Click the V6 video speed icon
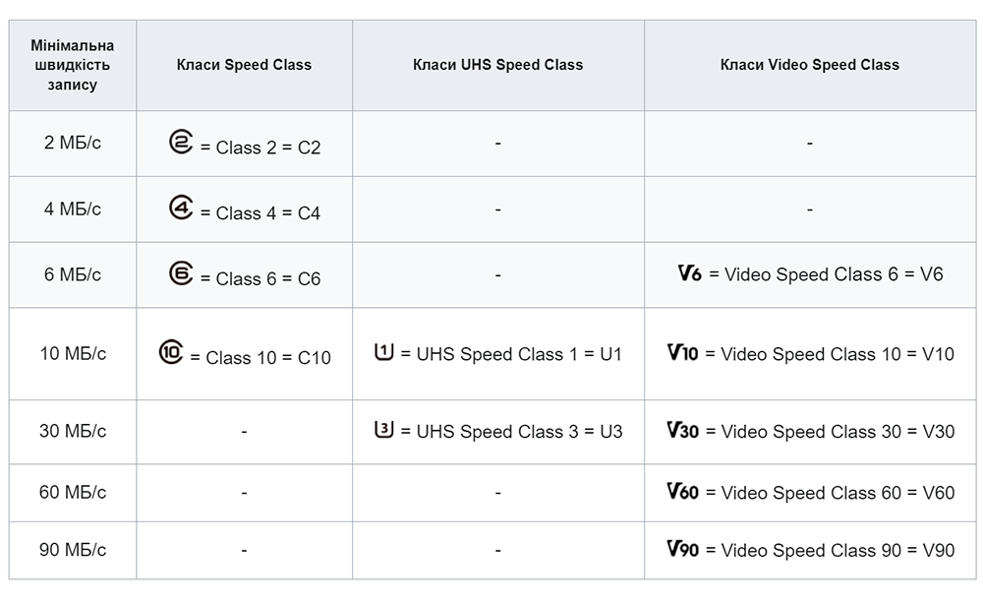 click(x=690, y=272)
